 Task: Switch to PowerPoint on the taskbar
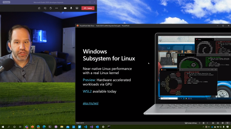pyautogui.click(x=32, y=127)
